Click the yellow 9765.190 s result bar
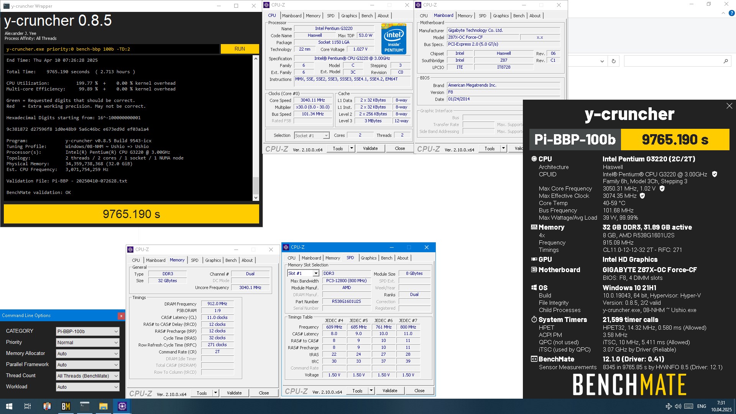The width and height of the screenshot is (736, 414). [x=131, y=214]
